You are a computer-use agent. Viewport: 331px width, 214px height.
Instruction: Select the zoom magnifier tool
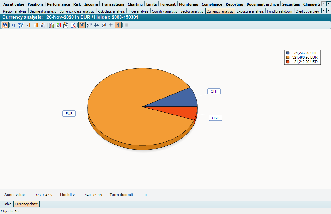[89, 25]
